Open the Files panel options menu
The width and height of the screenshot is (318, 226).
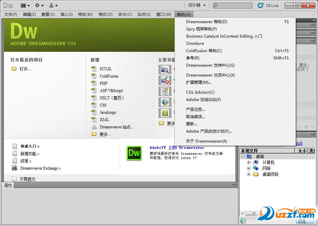[x=313, y=134]
